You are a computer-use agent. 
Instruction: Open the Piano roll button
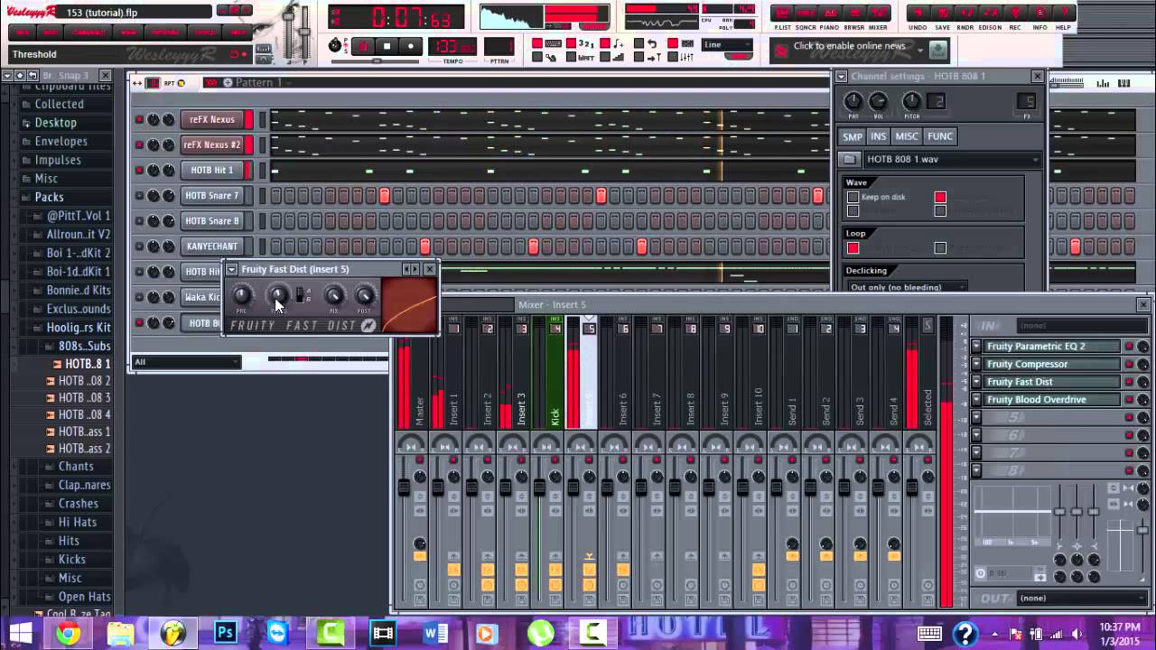click(829, 13)
